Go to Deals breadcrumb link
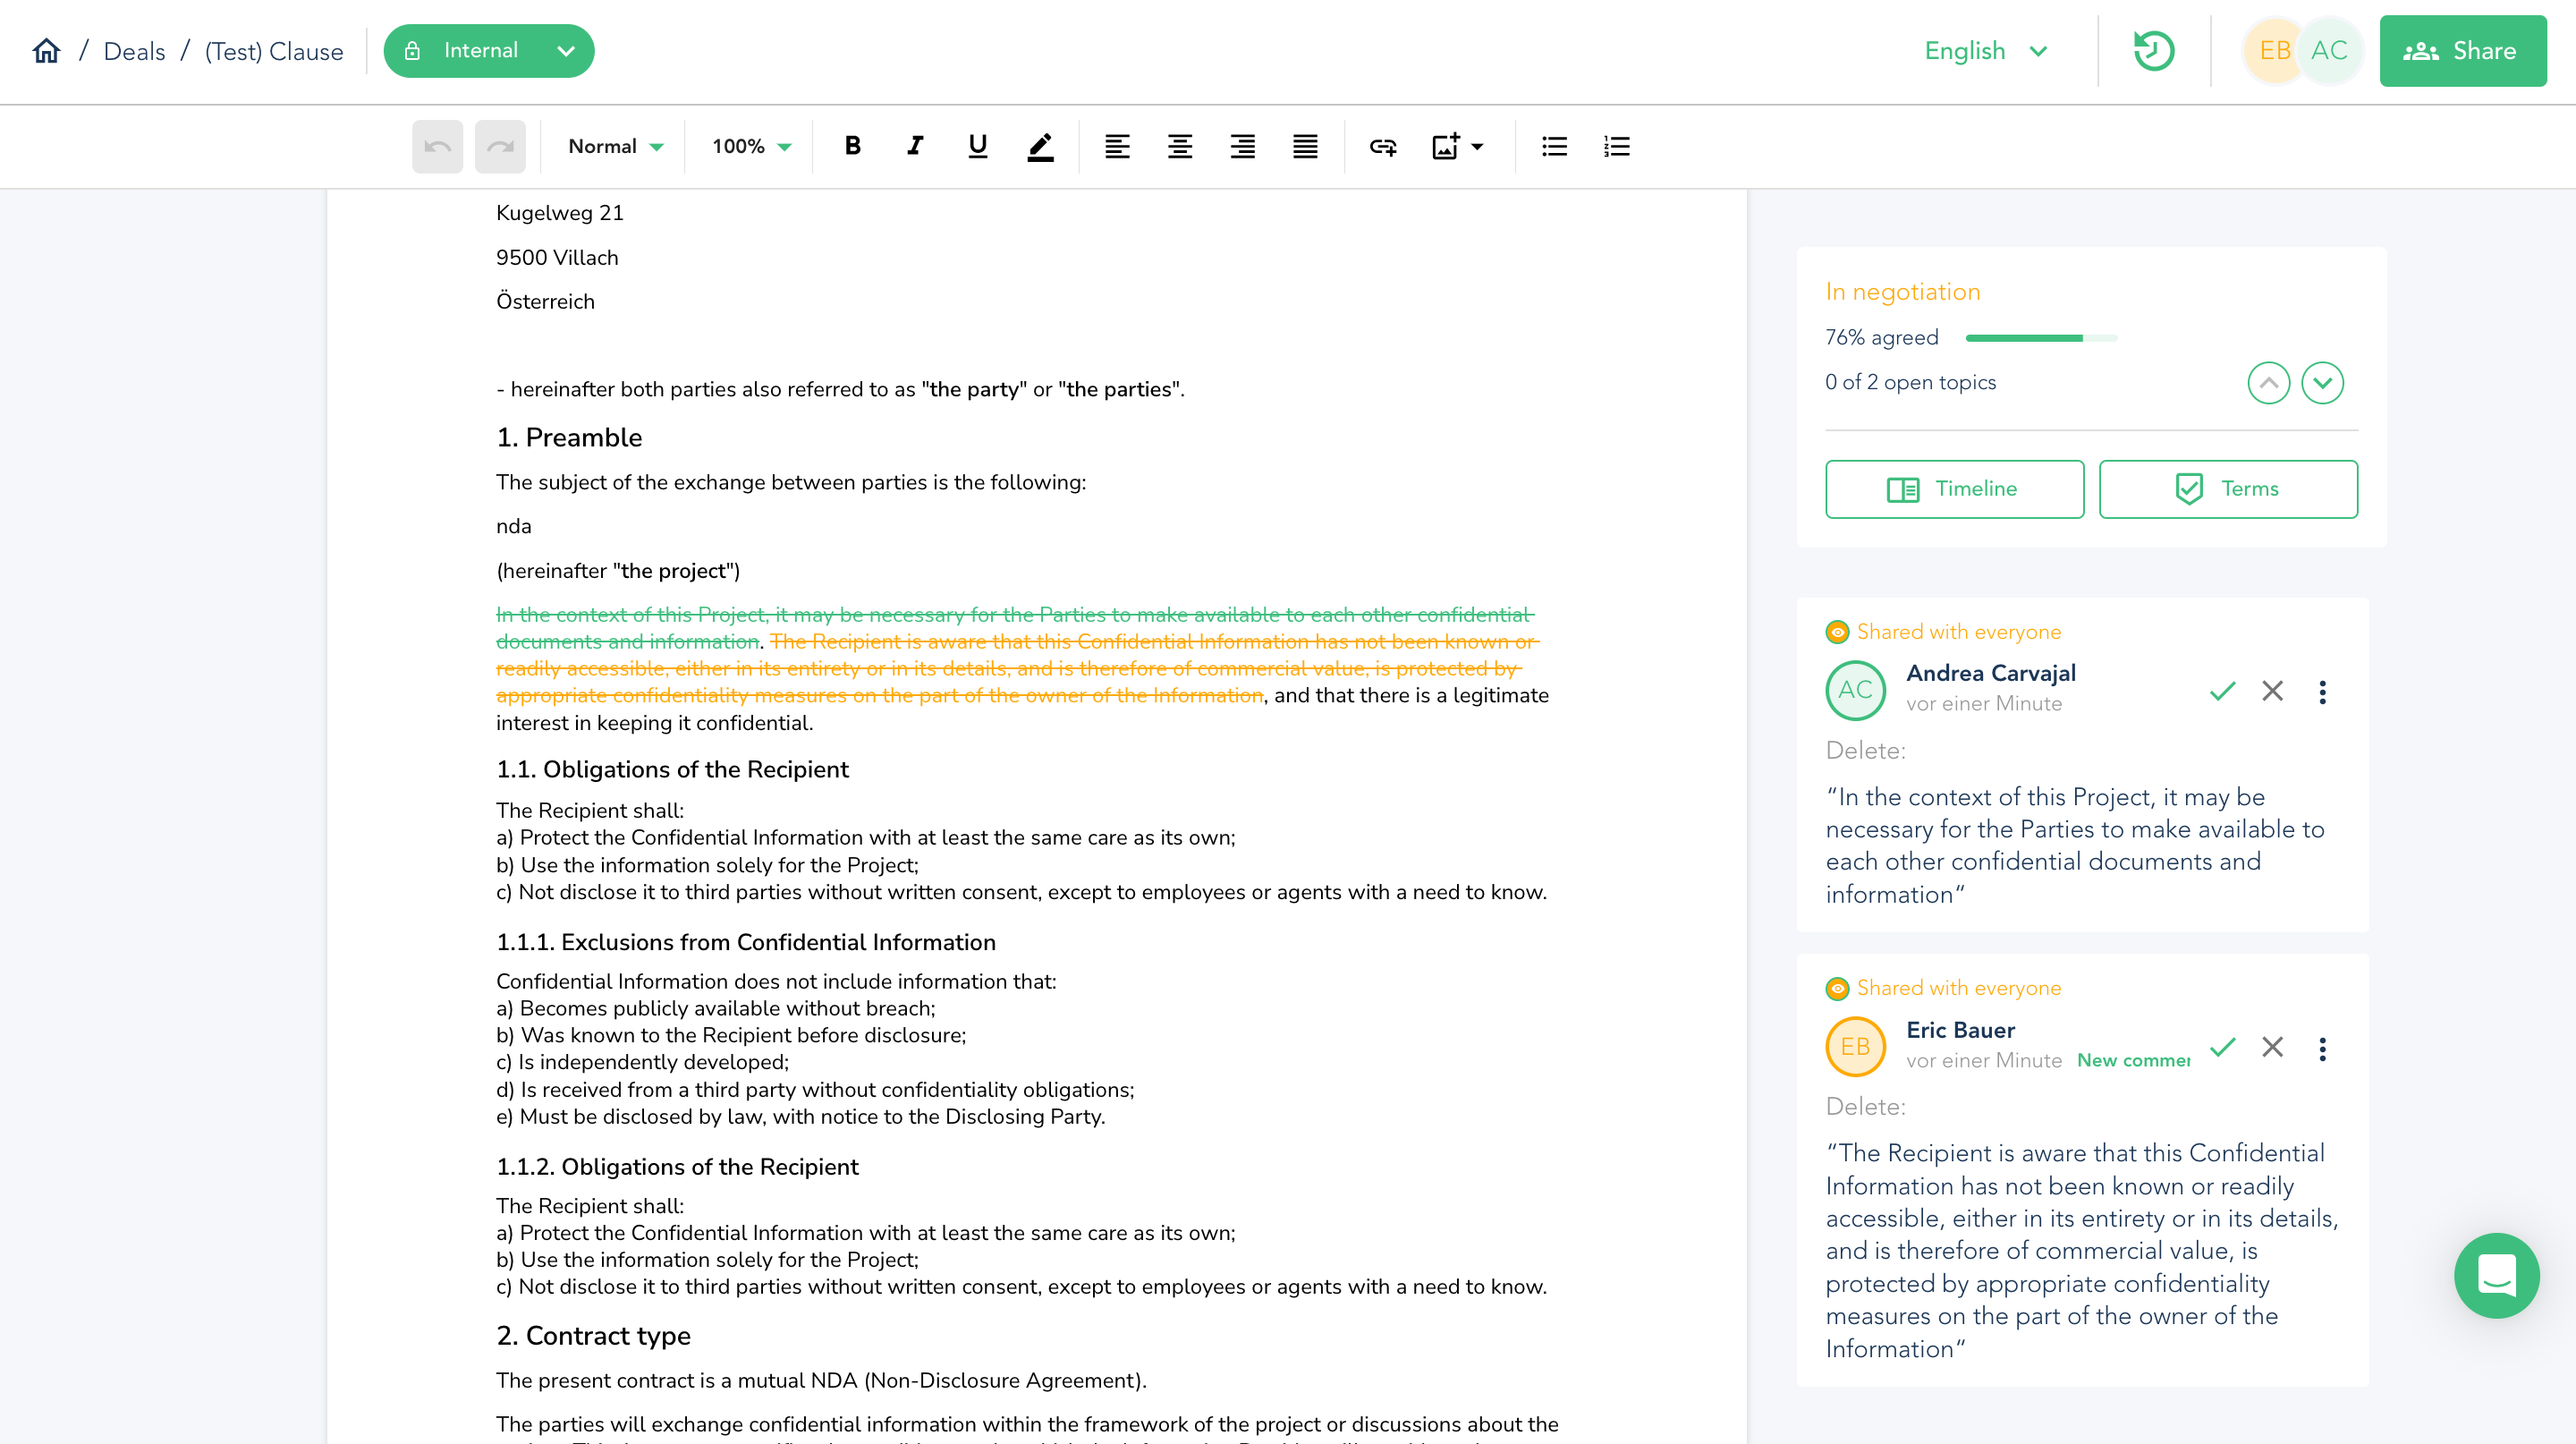2576x1444 pixels. click(x=134, y=52)
